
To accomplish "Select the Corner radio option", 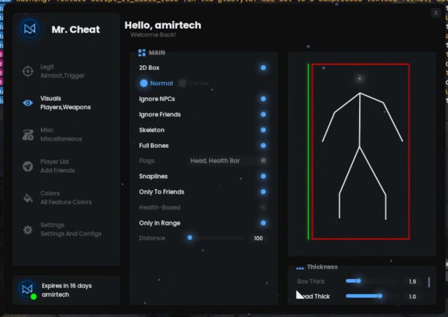I will [183, 83].
